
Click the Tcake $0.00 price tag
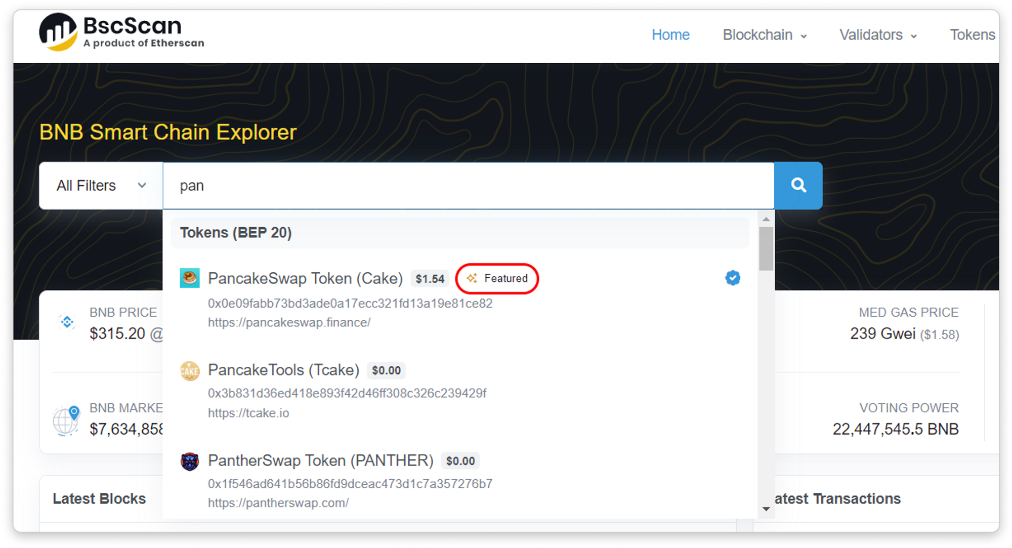coord(386,370)
